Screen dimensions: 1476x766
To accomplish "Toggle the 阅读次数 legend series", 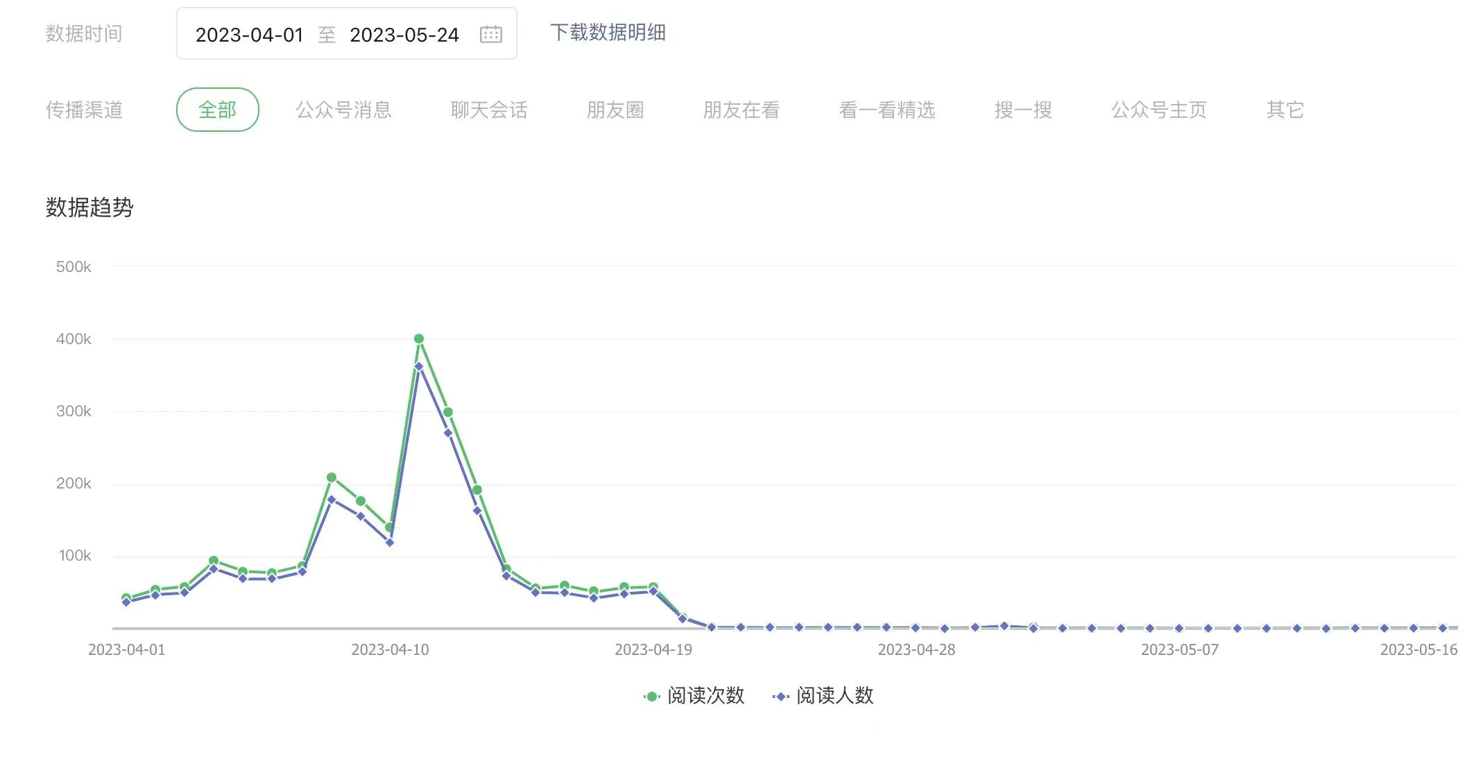I will (705, 695).
